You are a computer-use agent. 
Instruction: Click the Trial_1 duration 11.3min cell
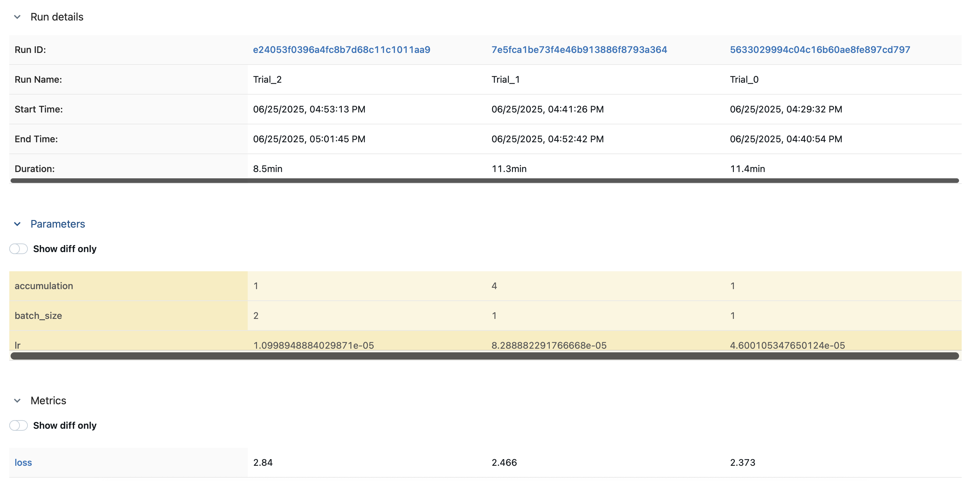[509, 169]
